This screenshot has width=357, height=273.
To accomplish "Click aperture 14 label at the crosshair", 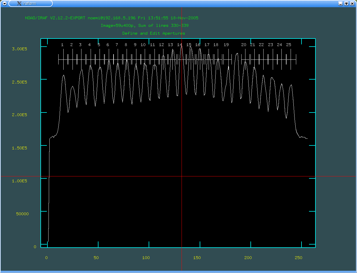I will (179, 45).
